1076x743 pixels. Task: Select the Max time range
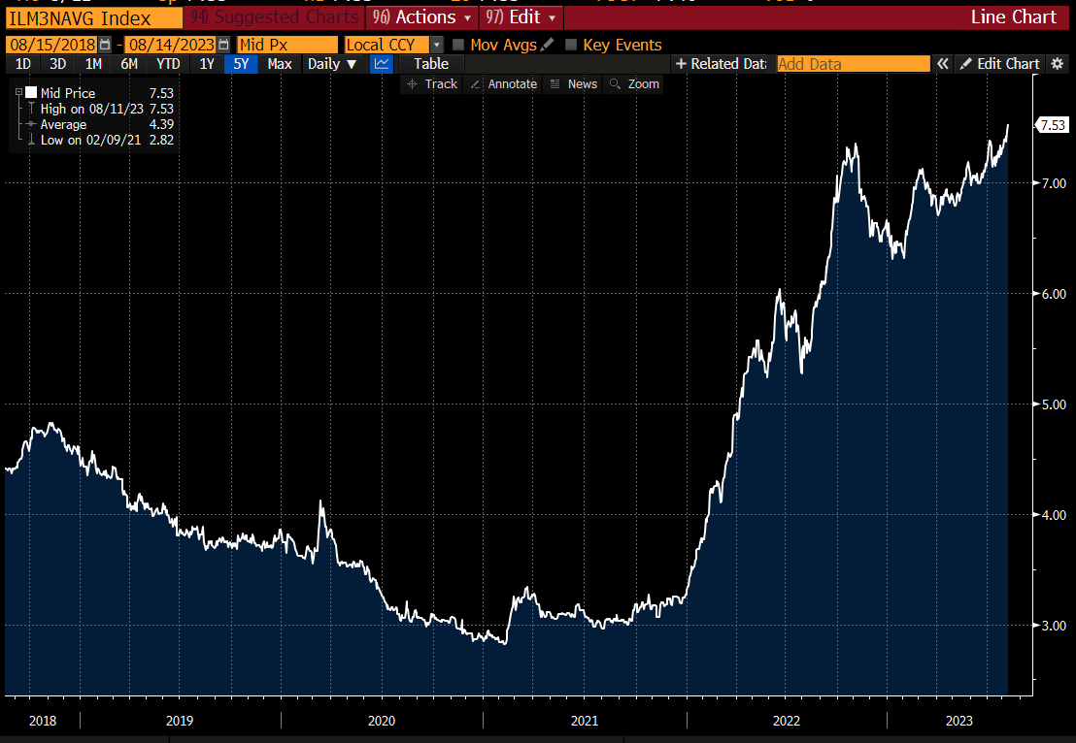280,64
